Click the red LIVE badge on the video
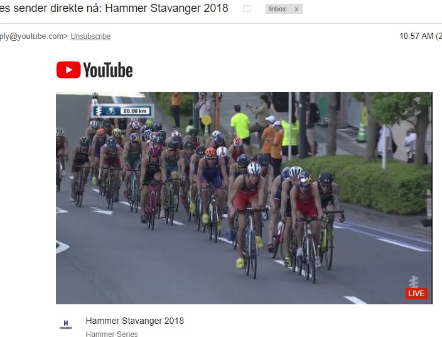 pos(416,293)
